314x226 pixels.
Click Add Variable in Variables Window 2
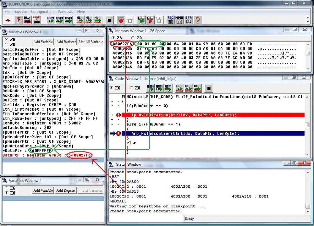[x=43, y=190]
